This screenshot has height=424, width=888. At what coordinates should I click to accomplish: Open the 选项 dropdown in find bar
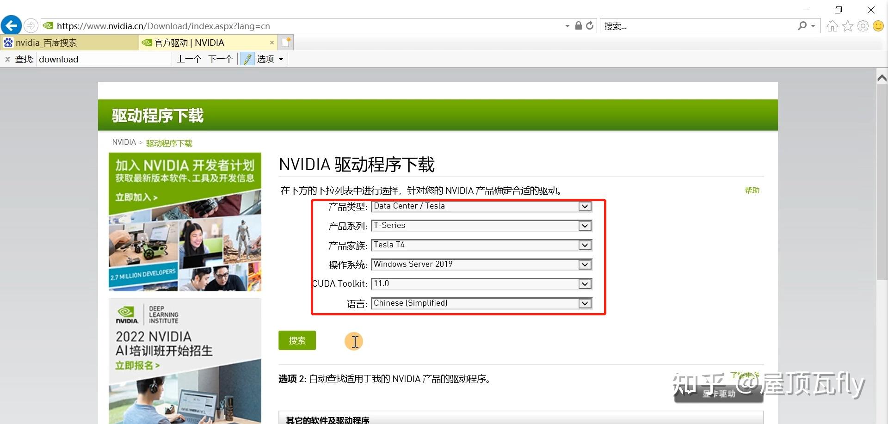coord(270,59)
